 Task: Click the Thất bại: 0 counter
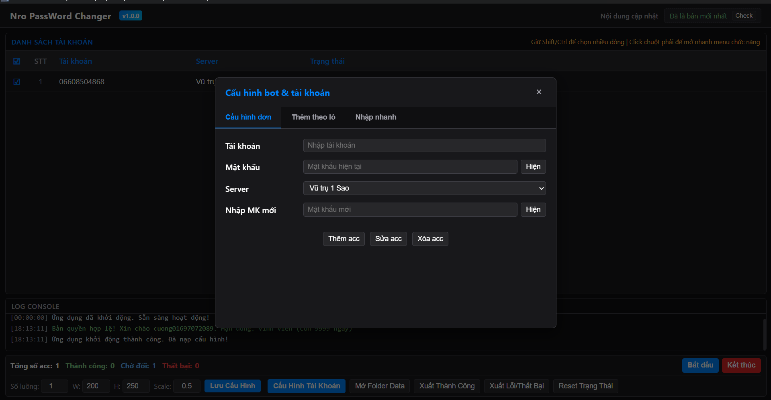tap(181, 366)
